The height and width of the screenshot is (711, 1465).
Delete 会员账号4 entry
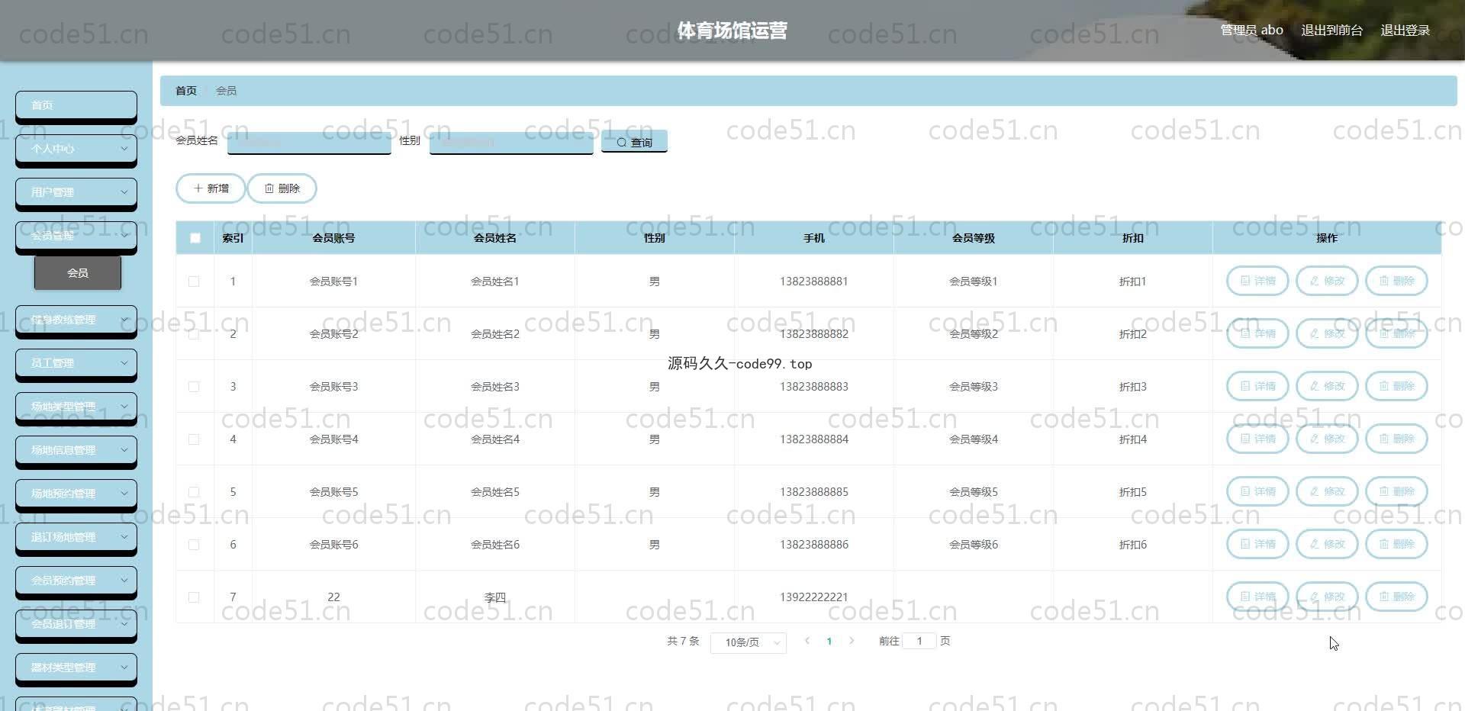pyautogui.click(x=1396, y=439)
